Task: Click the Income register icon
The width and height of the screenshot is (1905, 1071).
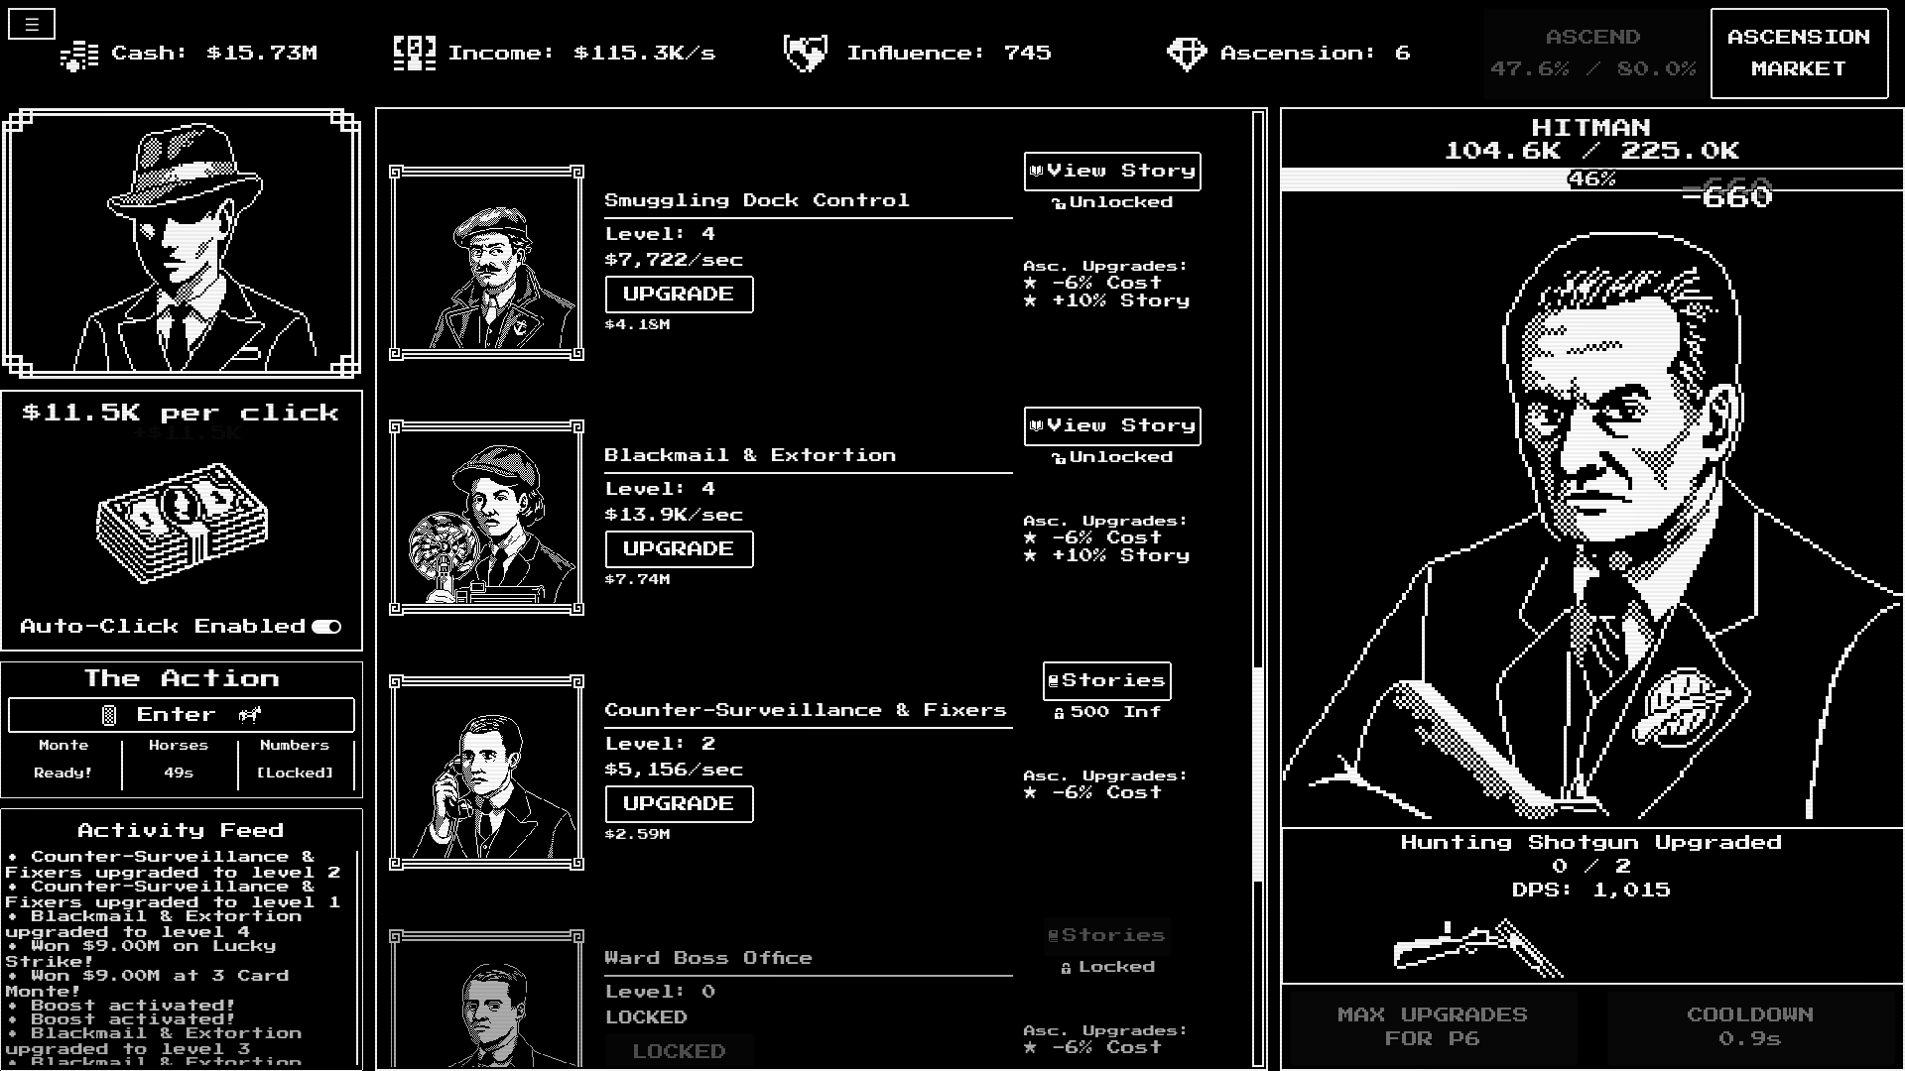Action: click(x=414, y=54)
